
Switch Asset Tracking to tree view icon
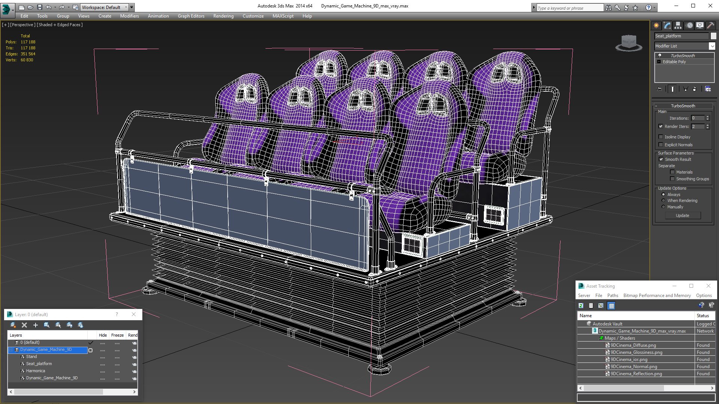[601, 306]
